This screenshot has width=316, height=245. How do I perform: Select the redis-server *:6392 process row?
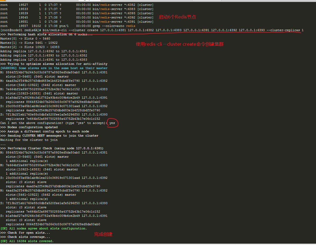[x=77, y=17]
